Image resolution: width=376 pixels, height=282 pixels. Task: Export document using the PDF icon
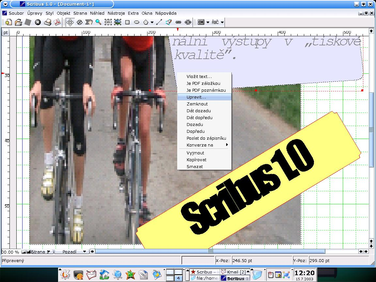(x=57, y=22)
